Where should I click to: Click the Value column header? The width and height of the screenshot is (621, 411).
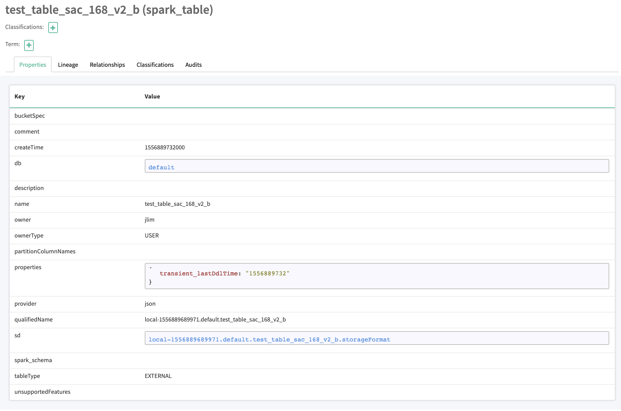(x=152, y=96)
